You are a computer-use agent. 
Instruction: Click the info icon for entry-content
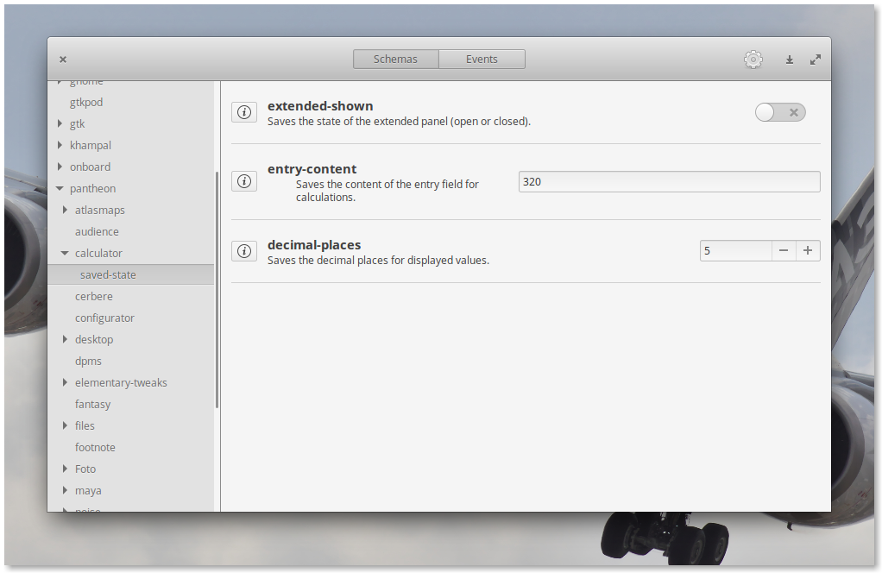point(244,181)
